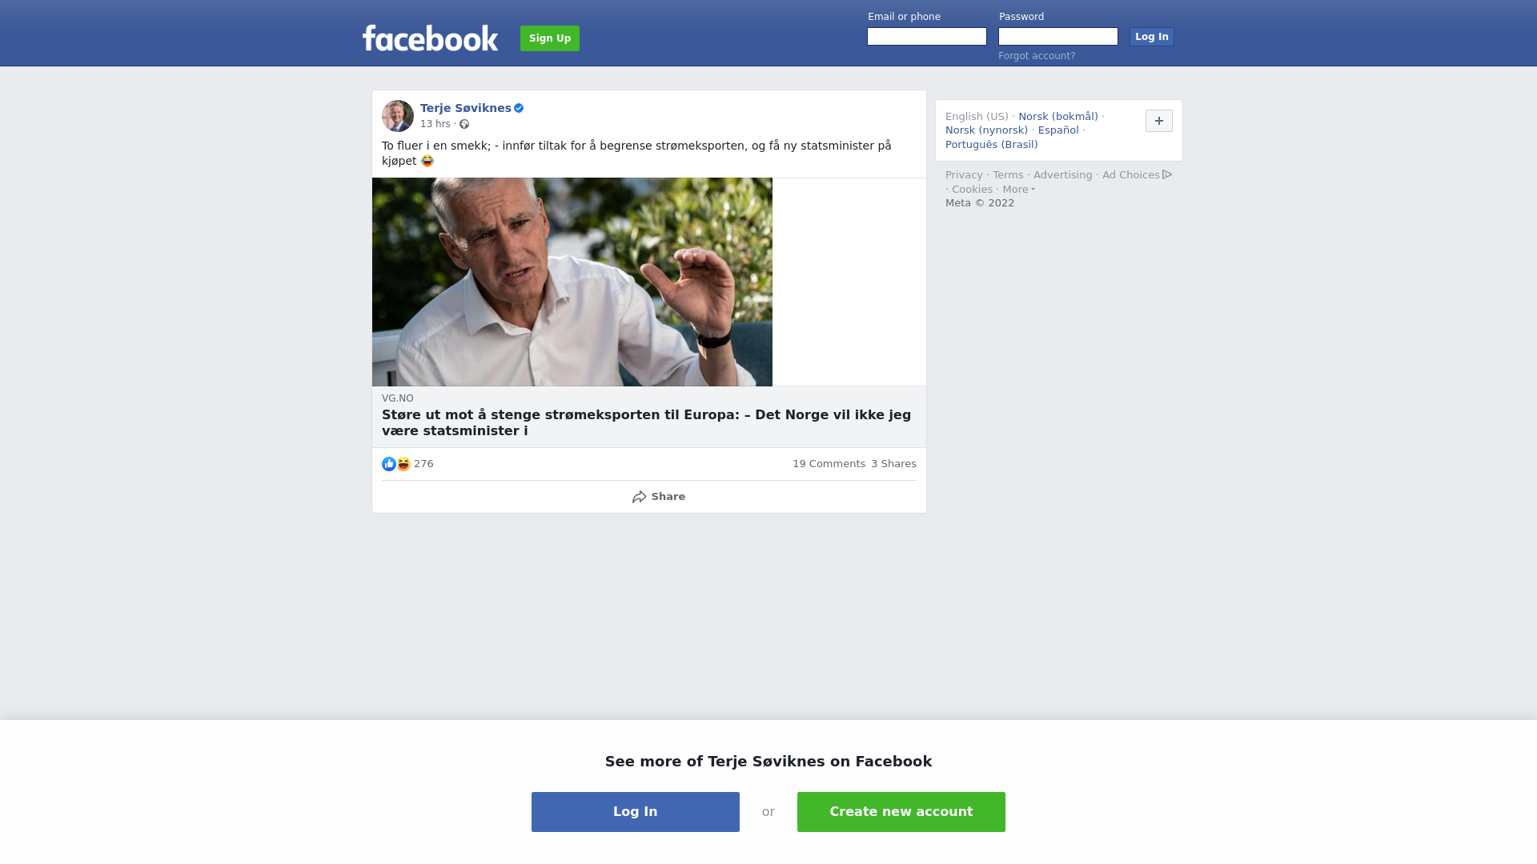The height and width of the screenshot is (864, 1537).
Task: Open the 19 Comments list
Action: point(829,464)
